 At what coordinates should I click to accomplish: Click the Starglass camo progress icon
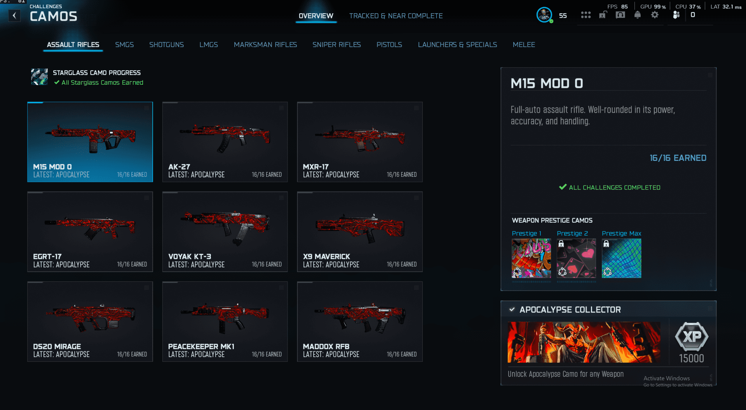[x=39, y=77]
